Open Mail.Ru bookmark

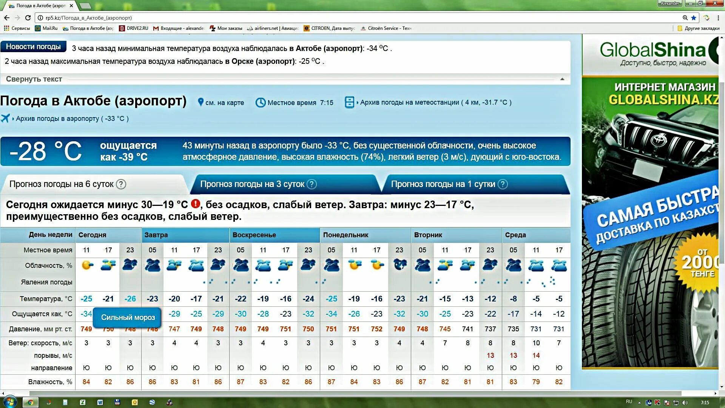[46, 28]
